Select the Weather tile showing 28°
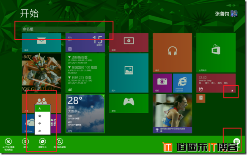This screenshot has width=247, height=155. point(85,114)
